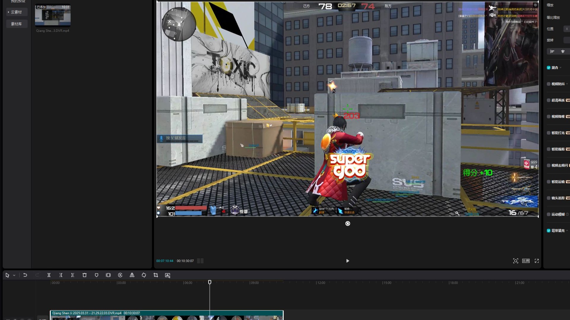
Task: Expand the 混合 section arrow
Action: [x=561, y=68]
